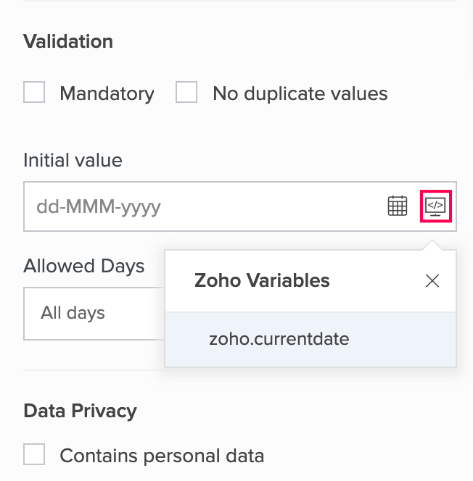Click the Zoho variables code icon

[435, 206]
